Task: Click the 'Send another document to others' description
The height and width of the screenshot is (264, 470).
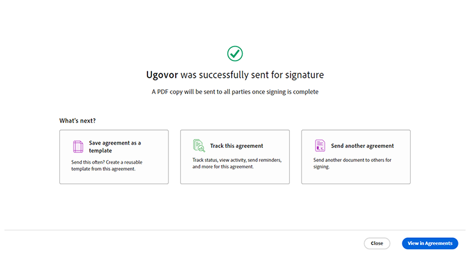Action: pos(352,159)
